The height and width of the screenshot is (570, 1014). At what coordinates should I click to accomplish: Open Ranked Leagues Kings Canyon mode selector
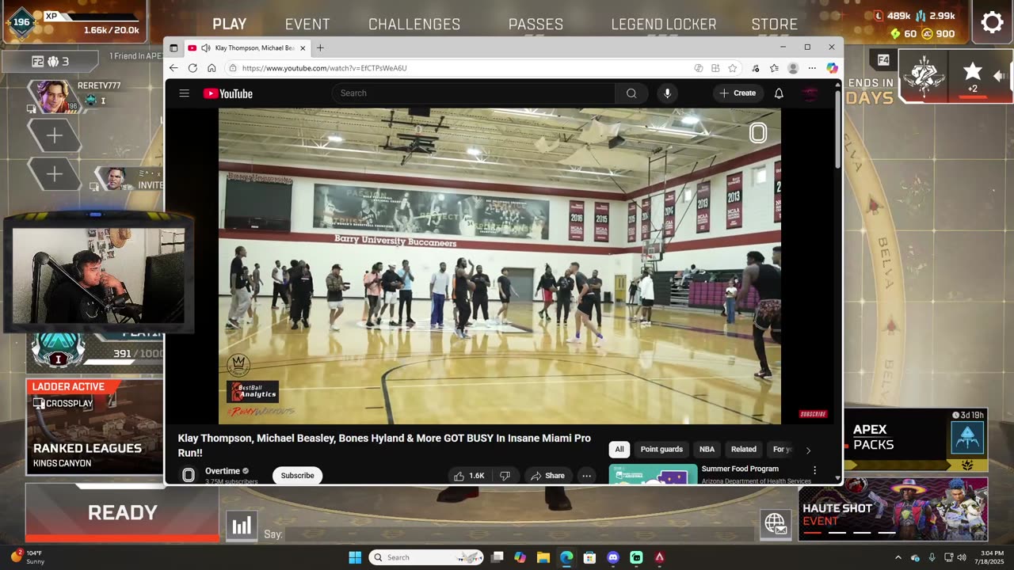tap(94, 427)
